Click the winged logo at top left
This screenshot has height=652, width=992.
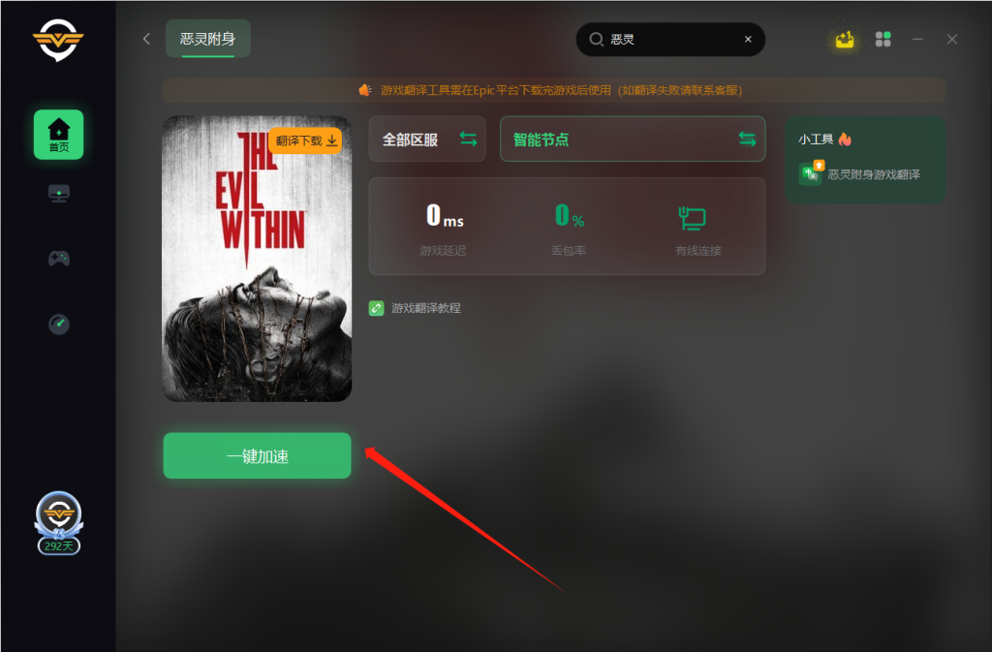pyautogui.click(x=58, y=40)
